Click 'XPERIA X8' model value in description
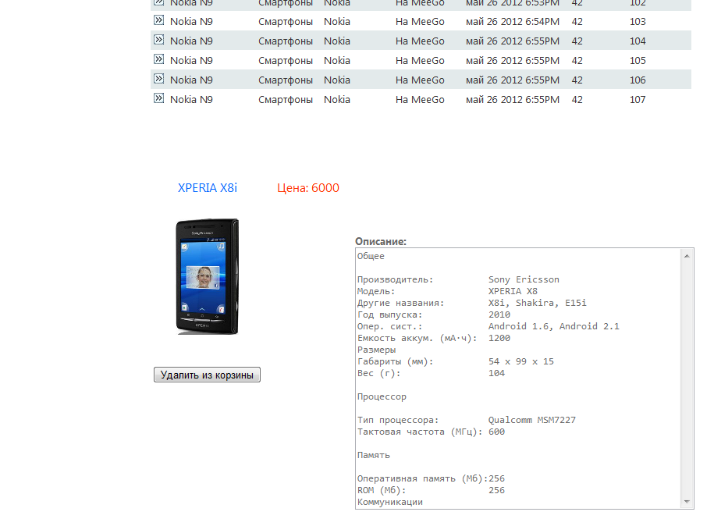Image resolution: width=714 pixels, height=526 pixels. tap(513, 291)
